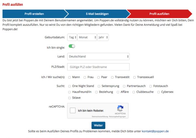Tick the Fototausch checkbox

150,86
